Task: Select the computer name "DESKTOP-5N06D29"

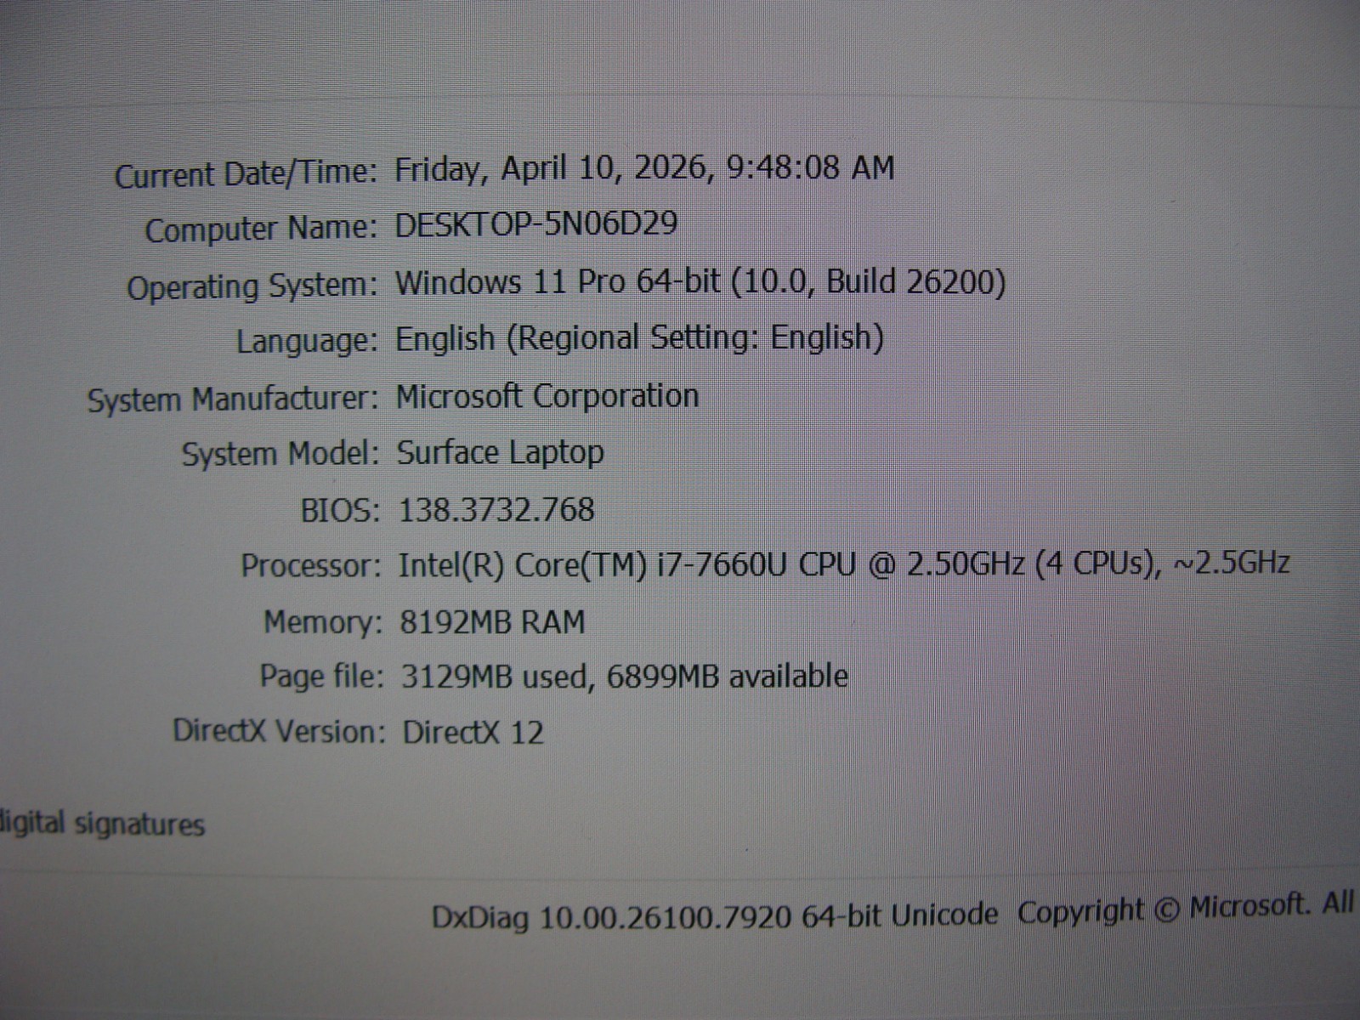Action: click(536, 224)
